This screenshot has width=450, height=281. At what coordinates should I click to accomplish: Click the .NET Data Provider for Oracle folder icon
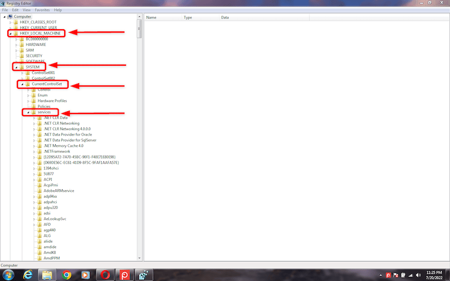pos(39,134)
